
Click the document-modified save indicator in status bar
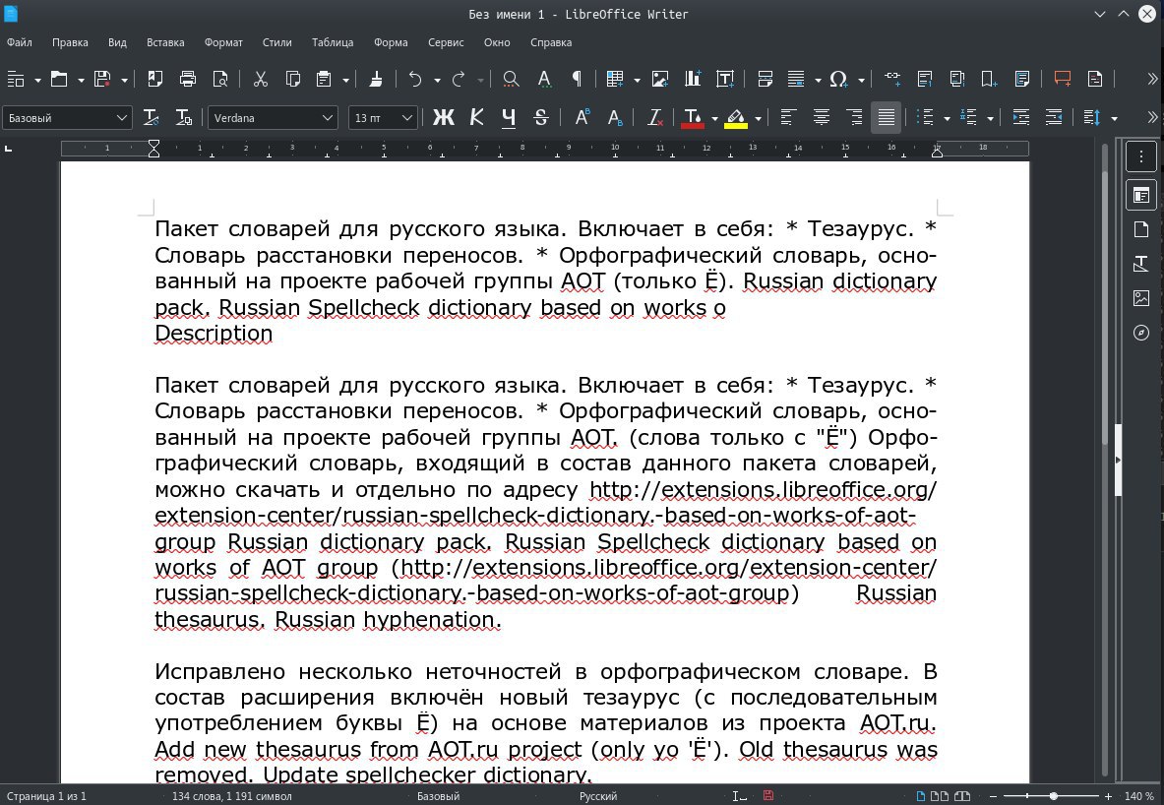(x=768, y=795)
